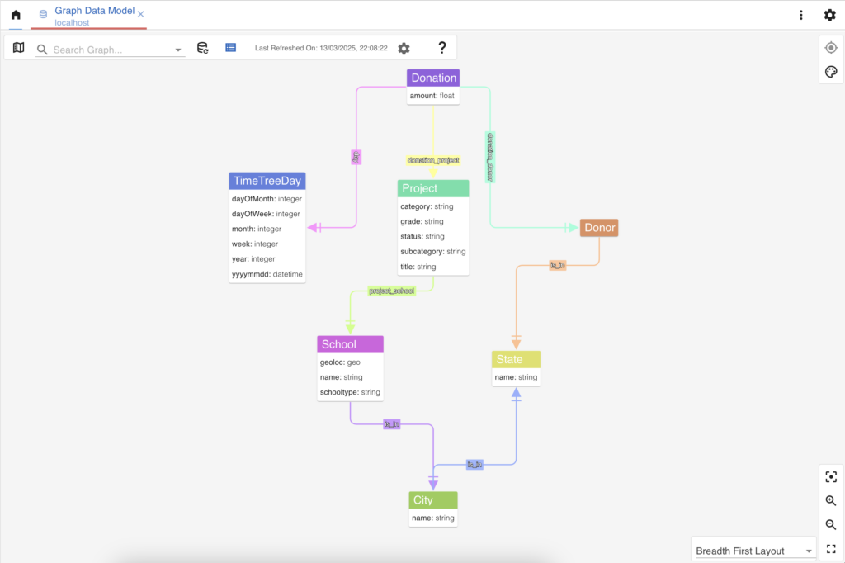Select the Donor node
845x563 pixels.
(599, 227)
